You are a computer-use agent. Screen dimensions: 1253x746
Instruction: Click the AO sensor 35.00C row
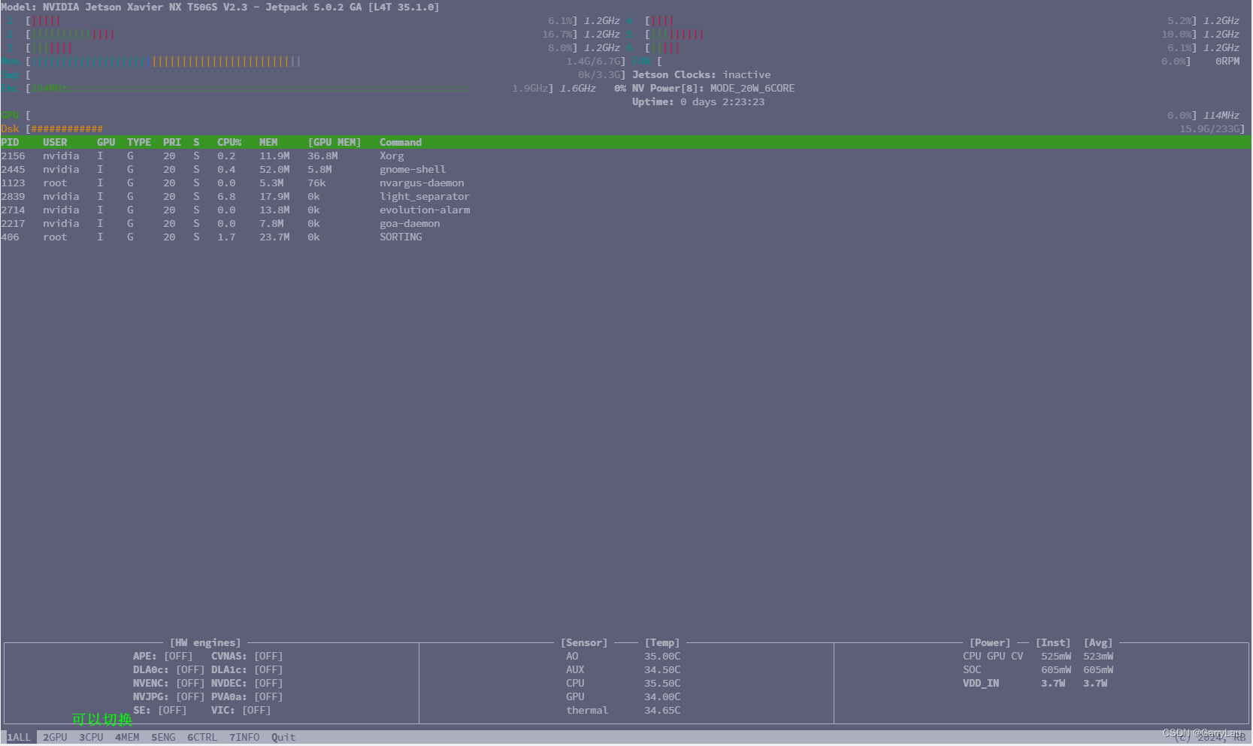click(x=623, y=656)
